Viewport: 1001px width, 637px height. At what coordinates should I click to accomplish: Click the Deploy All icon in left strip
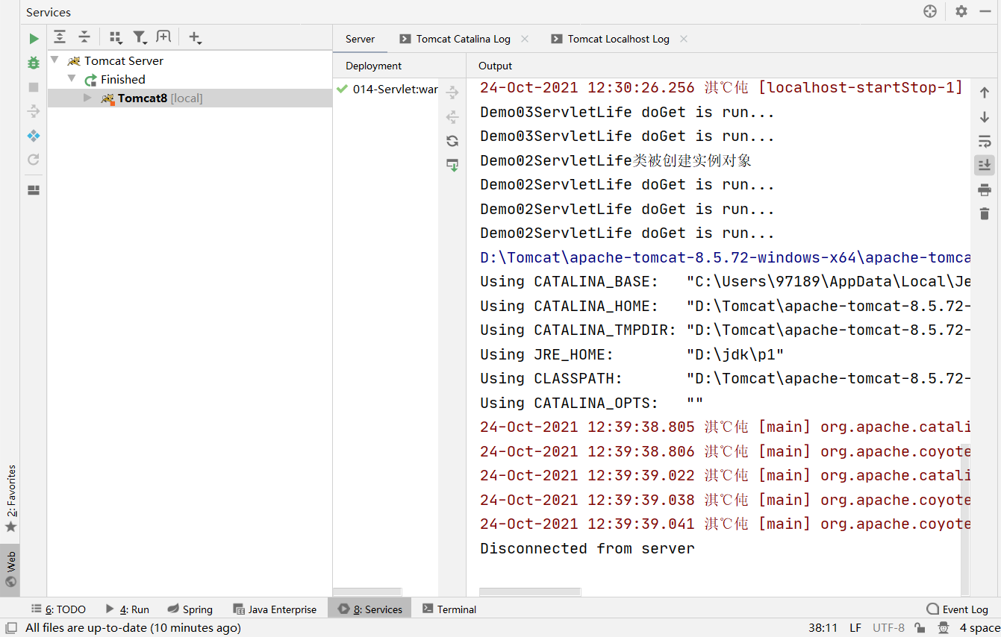click(x=34, y=111)
